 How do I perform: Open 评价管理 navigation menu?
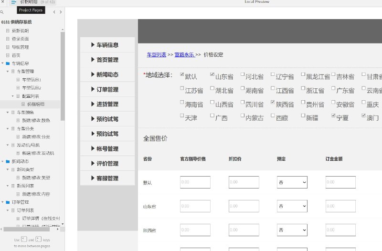pyautogui.click(x=107, y=163)
